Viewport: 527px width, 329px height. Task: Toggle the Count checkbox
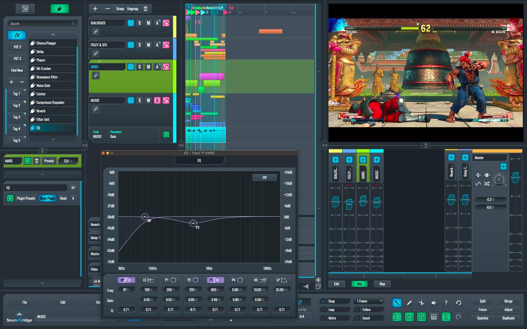(357, 318)
